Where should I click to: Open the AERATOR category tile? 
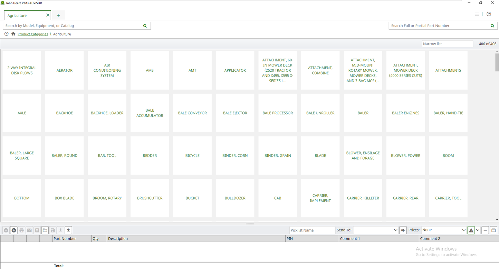[x=65, y=70]
